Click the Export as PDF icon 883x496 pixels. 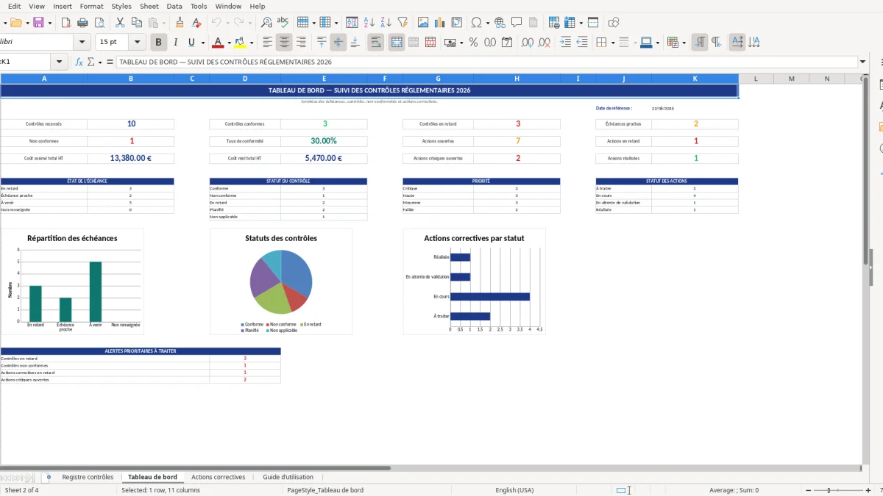click(x=66, y=23)
